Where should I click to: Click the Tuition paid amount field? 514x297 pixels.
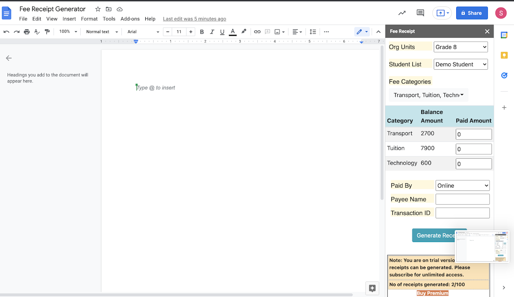point(474,149)
